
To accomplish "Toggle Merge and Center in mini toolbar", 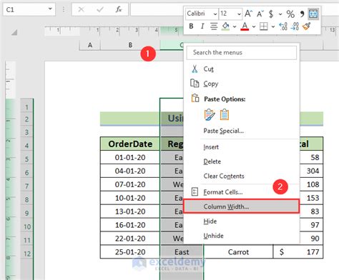I will pos(313,14).
